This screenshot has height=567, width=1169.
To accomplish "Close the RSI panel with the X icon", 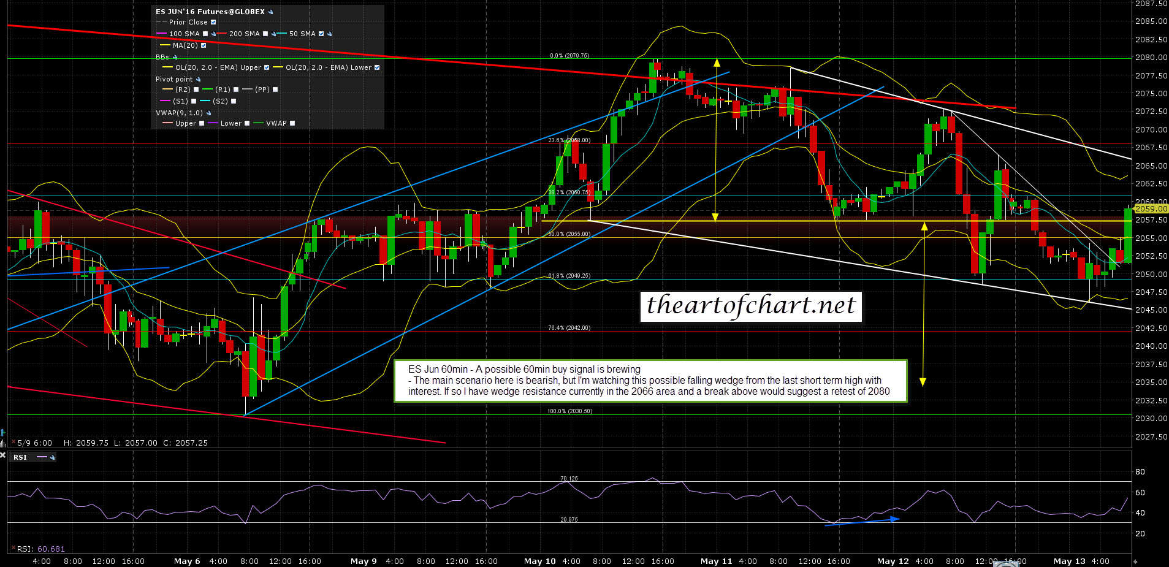I will click(x=3, y=456).
